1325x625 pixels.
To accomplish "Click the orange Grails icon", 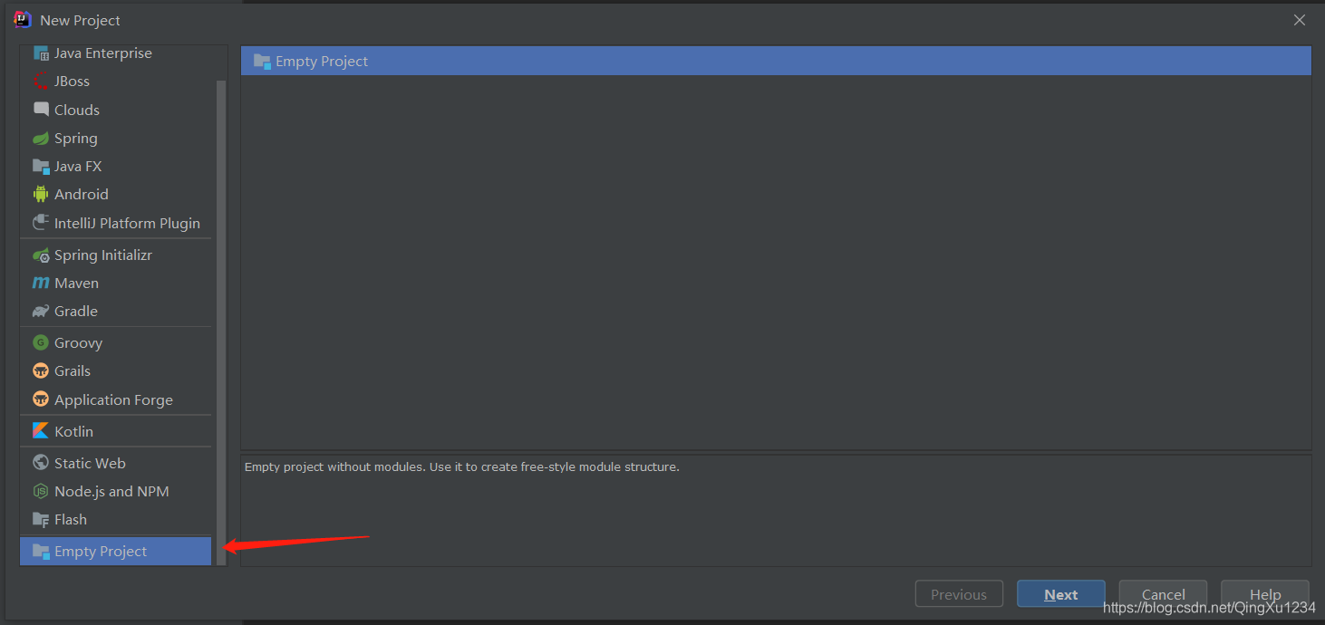I will 41,371.
